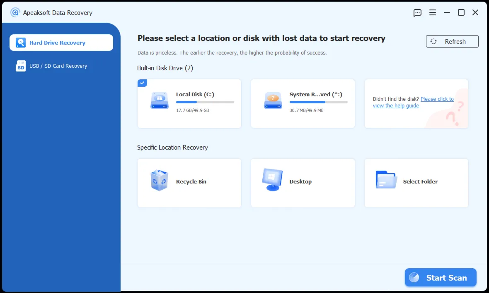
Task: Click the 17.7 GB/49.9 GB size text
Action: click(192, 110)
